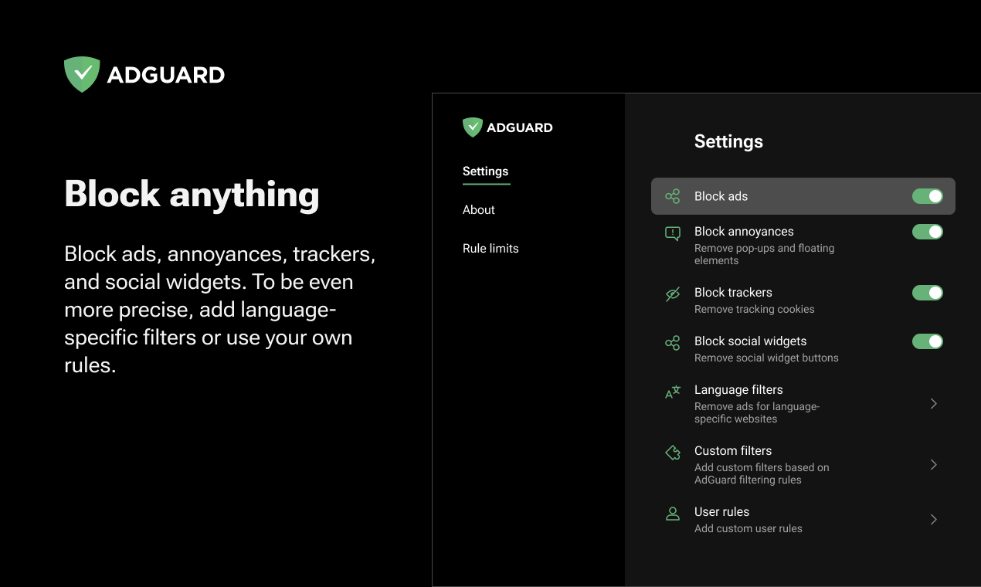Click the Settings page heading
Image resolution: width=981 pixels, height=587 pixels.
pos(728,141)
